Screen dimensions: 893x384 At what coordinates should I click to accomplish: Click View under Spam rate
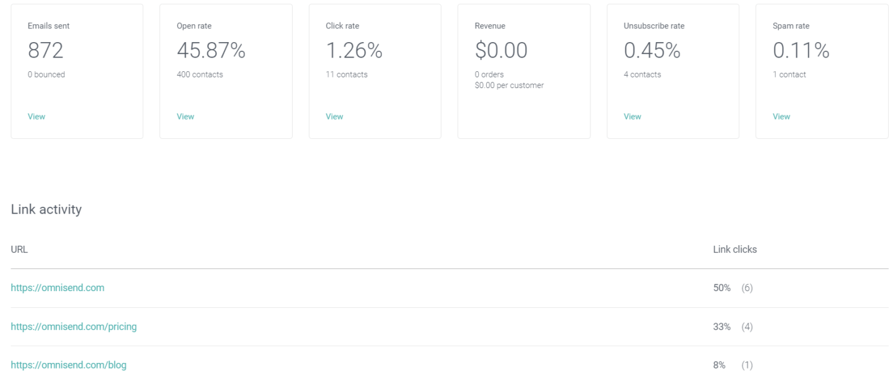tap(781, 116)
